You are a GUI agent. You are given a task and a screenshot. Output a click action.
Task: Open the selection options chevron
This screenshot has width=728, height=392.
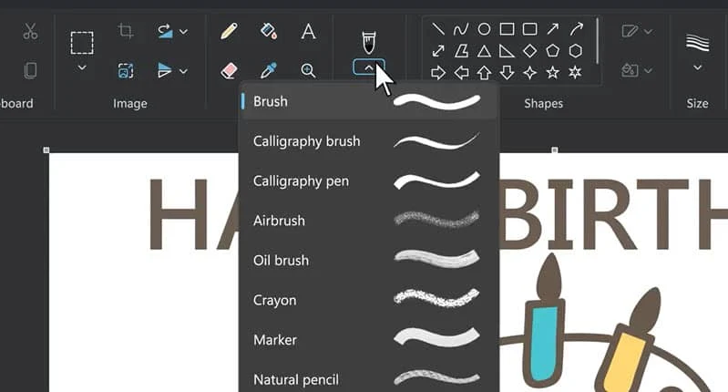pos(82,67)
